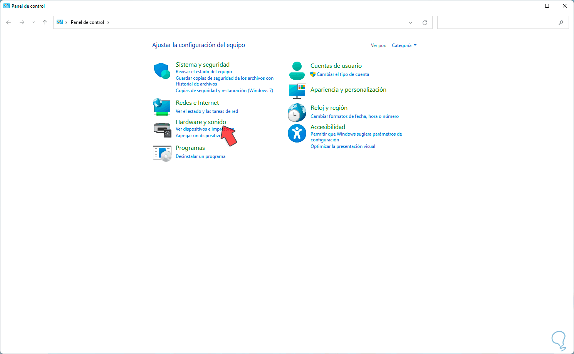Open Guardar copias de seguridad con Historial de archivos
574x354 pixels.
(x=225, y=81)
